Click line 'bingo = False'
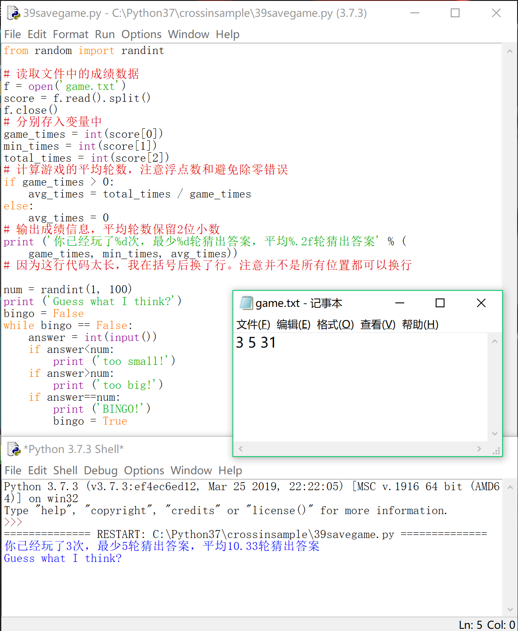Image resolution: width=518 pixels, height=631 pixels. tap(43, 314)
